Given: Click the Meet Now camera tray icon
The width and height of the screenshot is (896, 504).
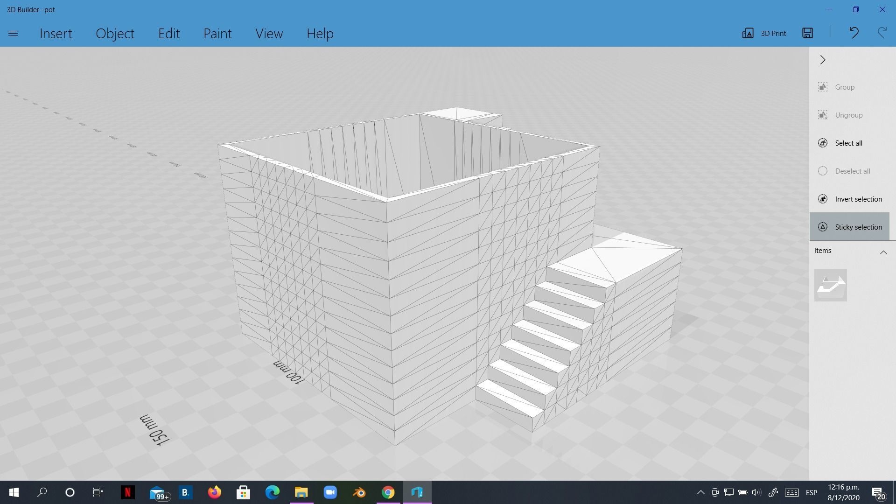Looking at the screenshot, I should pyautogui.click(x=715, y=492).
